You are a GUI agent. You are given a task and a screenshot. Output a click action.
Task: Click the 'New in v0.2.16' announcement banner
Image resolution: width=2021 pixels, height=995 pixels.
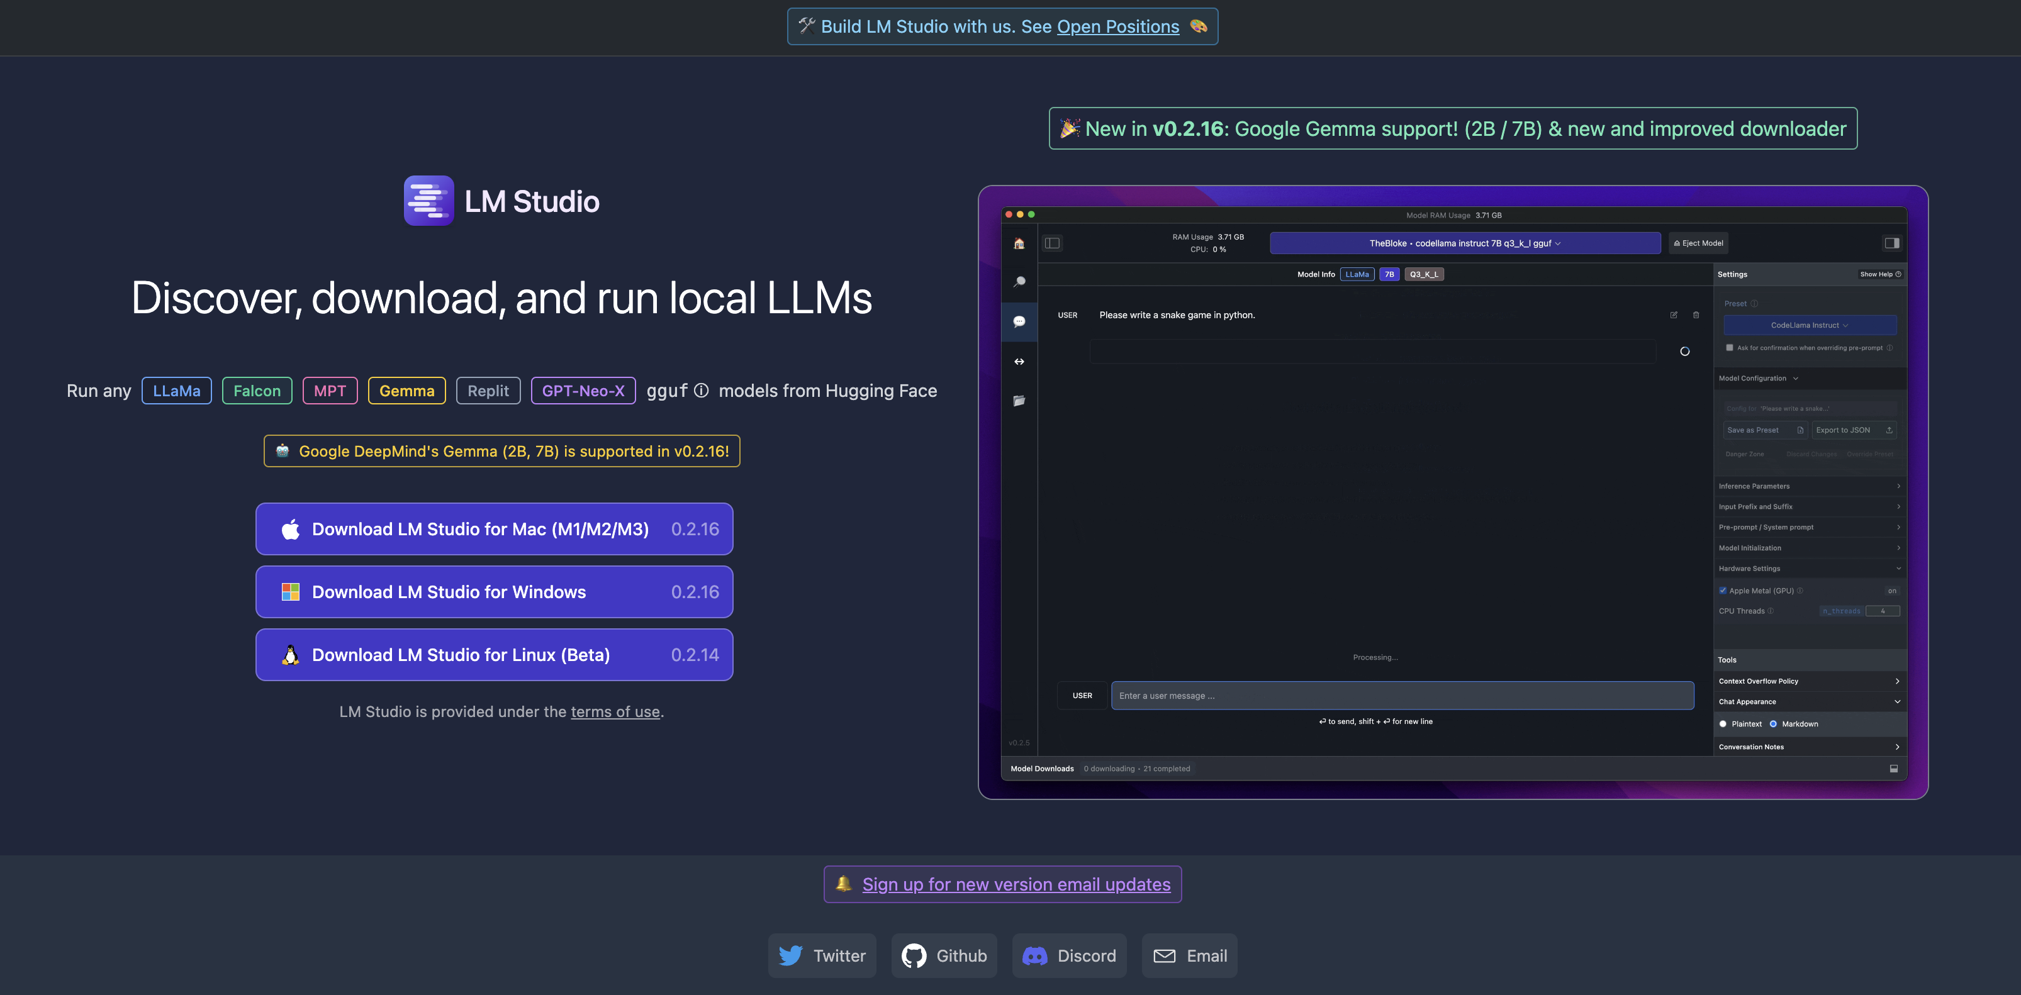pos(1453,128)
